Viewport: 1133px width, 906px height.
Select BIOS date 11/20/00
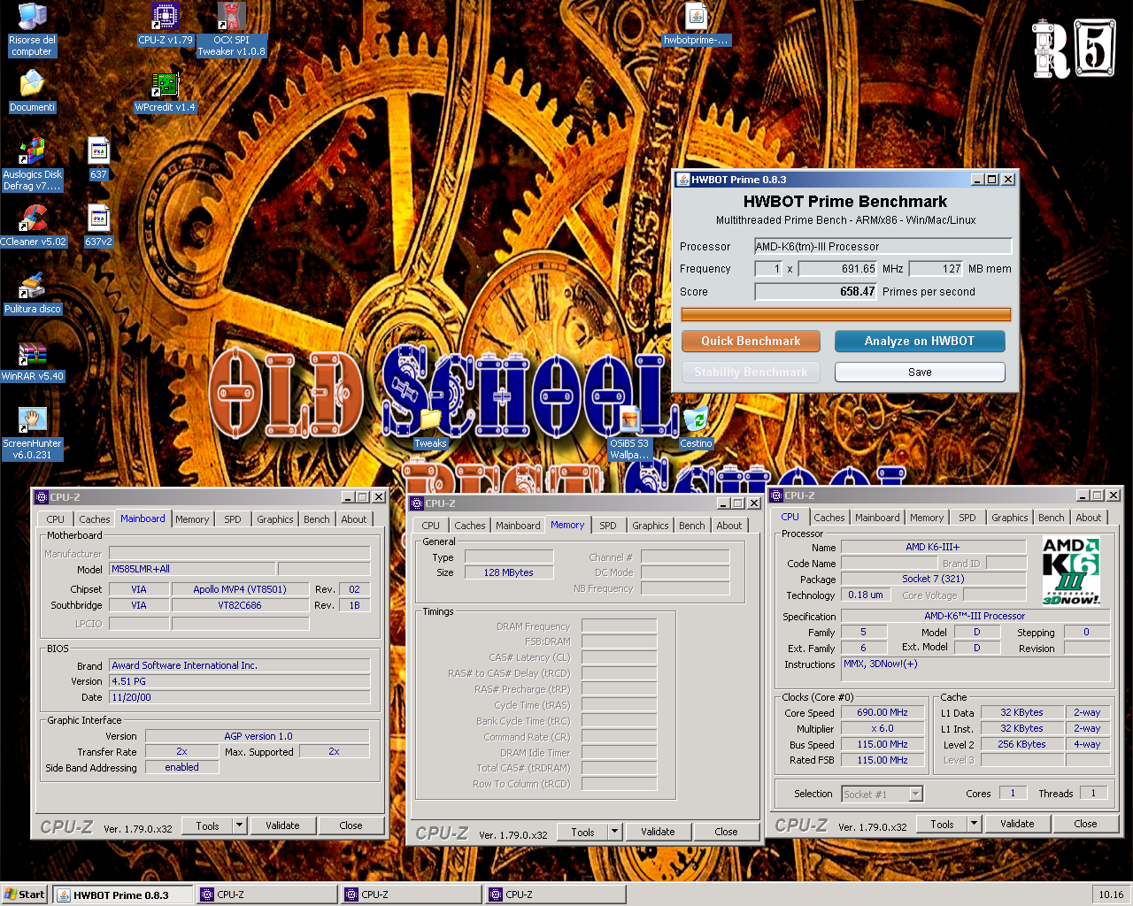(x=239, y=697)
